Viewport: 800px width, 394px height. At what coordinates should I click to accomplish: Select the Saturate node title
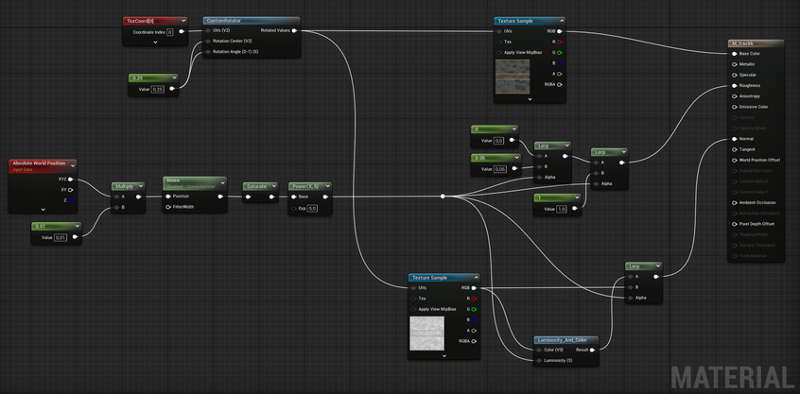tap(257, 186)
